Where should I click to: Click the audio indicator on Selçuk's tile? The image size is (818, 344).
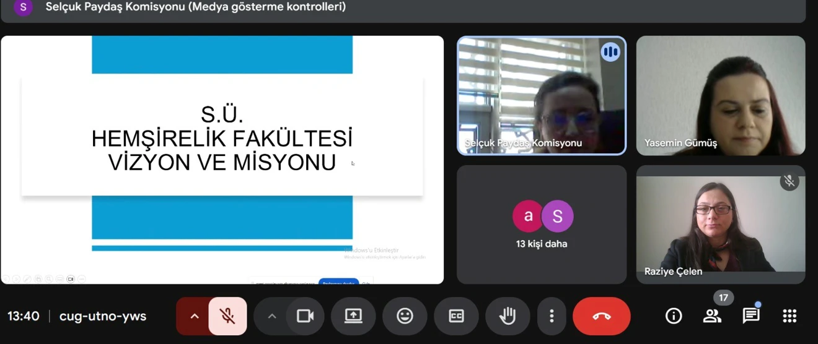[610, 52]
